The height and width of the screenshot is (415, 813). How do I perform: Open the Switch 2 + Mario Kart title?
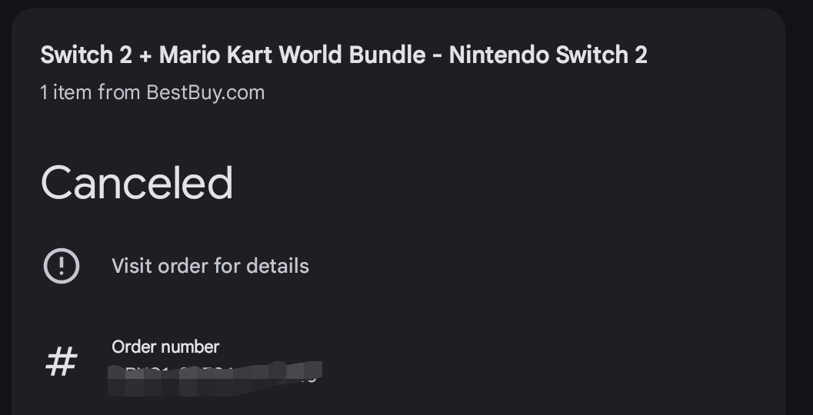pyautogui.click(x=344, y=55)
